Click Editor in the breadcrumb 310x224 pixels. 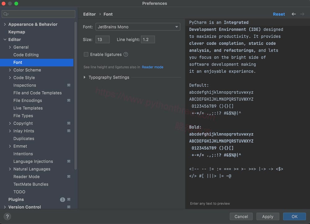coord(89,14)
